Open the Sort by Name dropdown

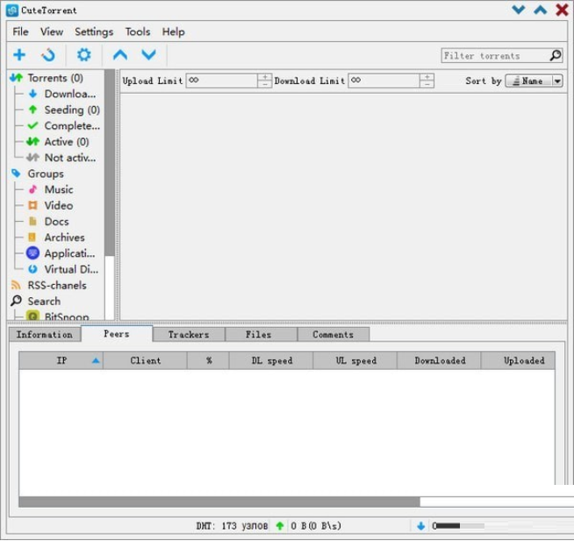pyautogui.click(x=534, y=81)
